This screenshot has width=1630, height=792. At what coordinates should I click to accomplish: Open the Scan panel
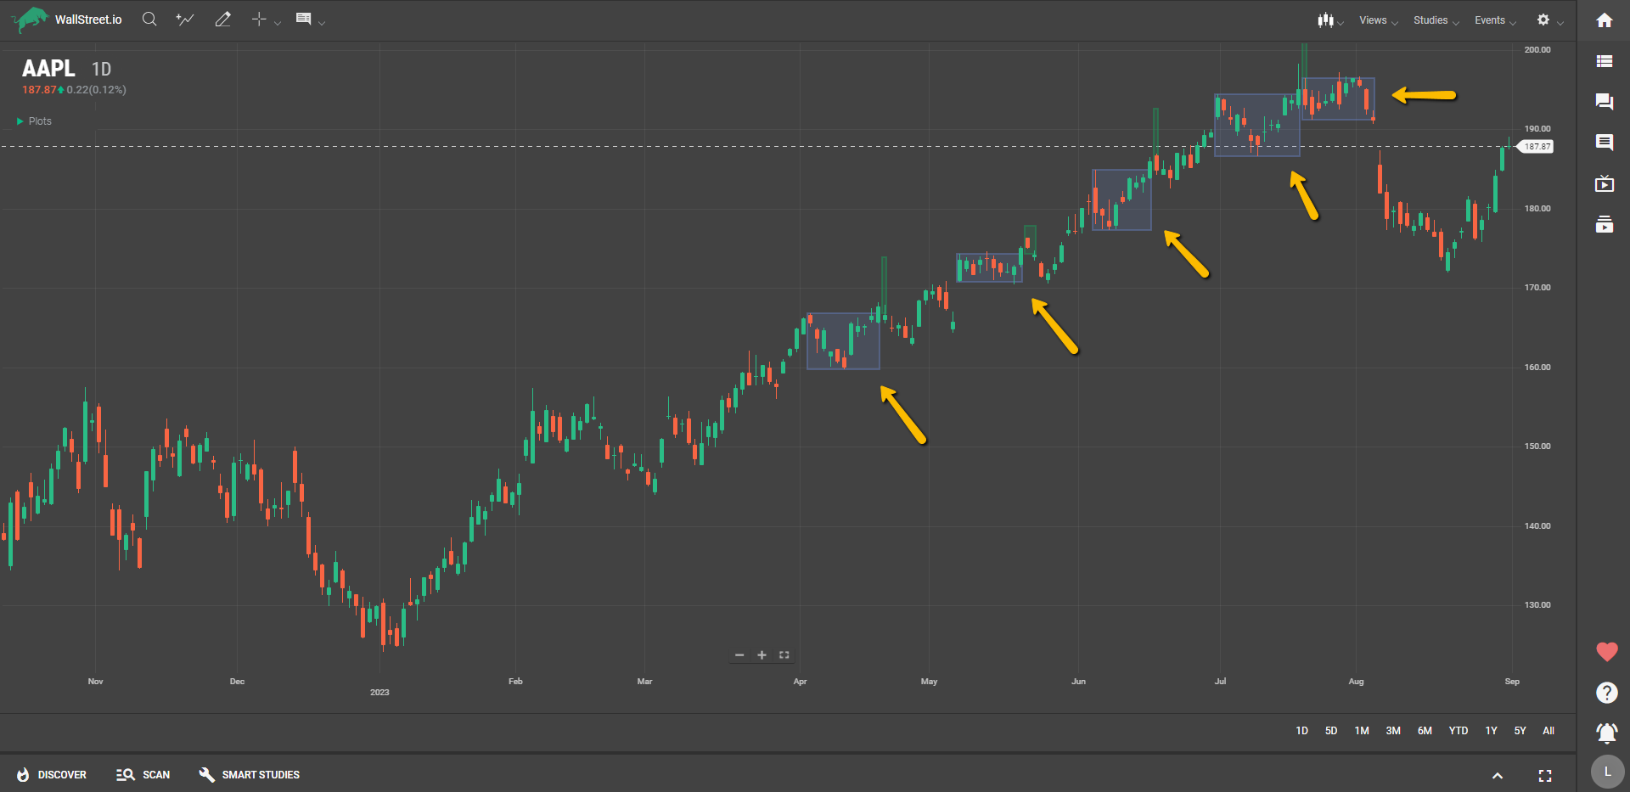point(143,775)
